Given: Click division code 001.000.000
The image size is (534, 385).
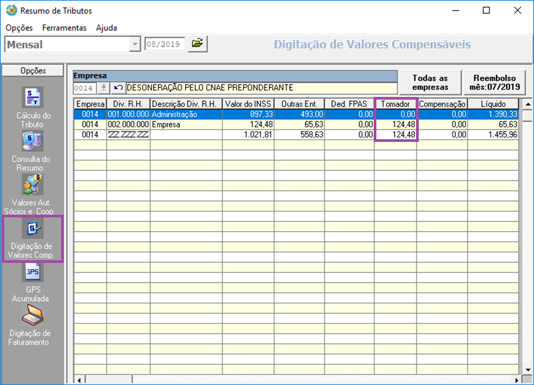Looking at the screenshot, I should click(128, 114).
